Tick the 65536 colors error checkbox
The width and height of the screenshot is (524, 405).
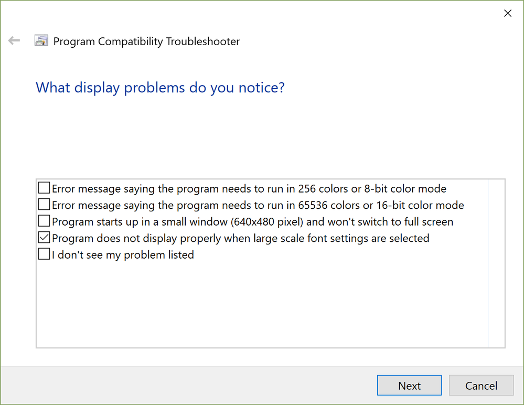[44, 205]
